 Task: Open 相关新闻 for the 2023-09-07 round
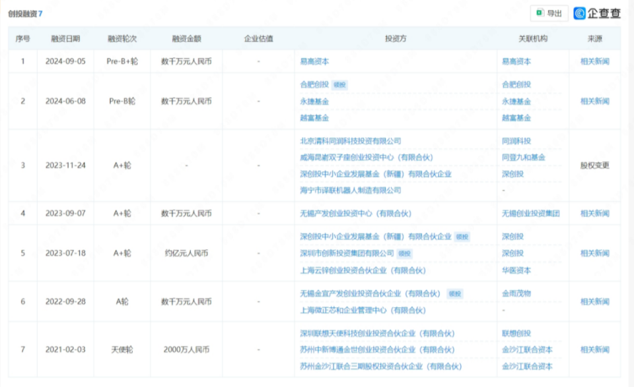pyautogui.click(x=595, y=214)
